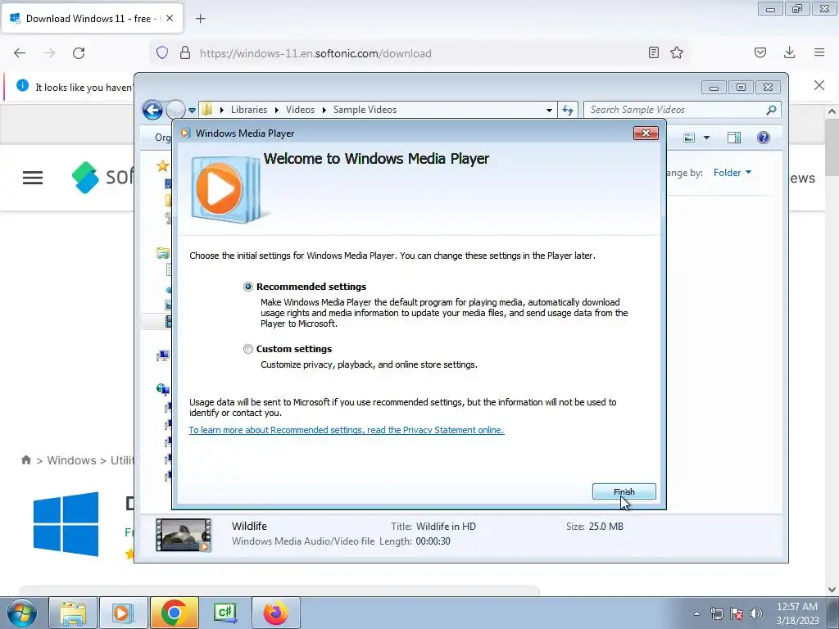Close the Windows Media Player dialog
This screenshot has height=629, width=839.
[x=646, y=133]
